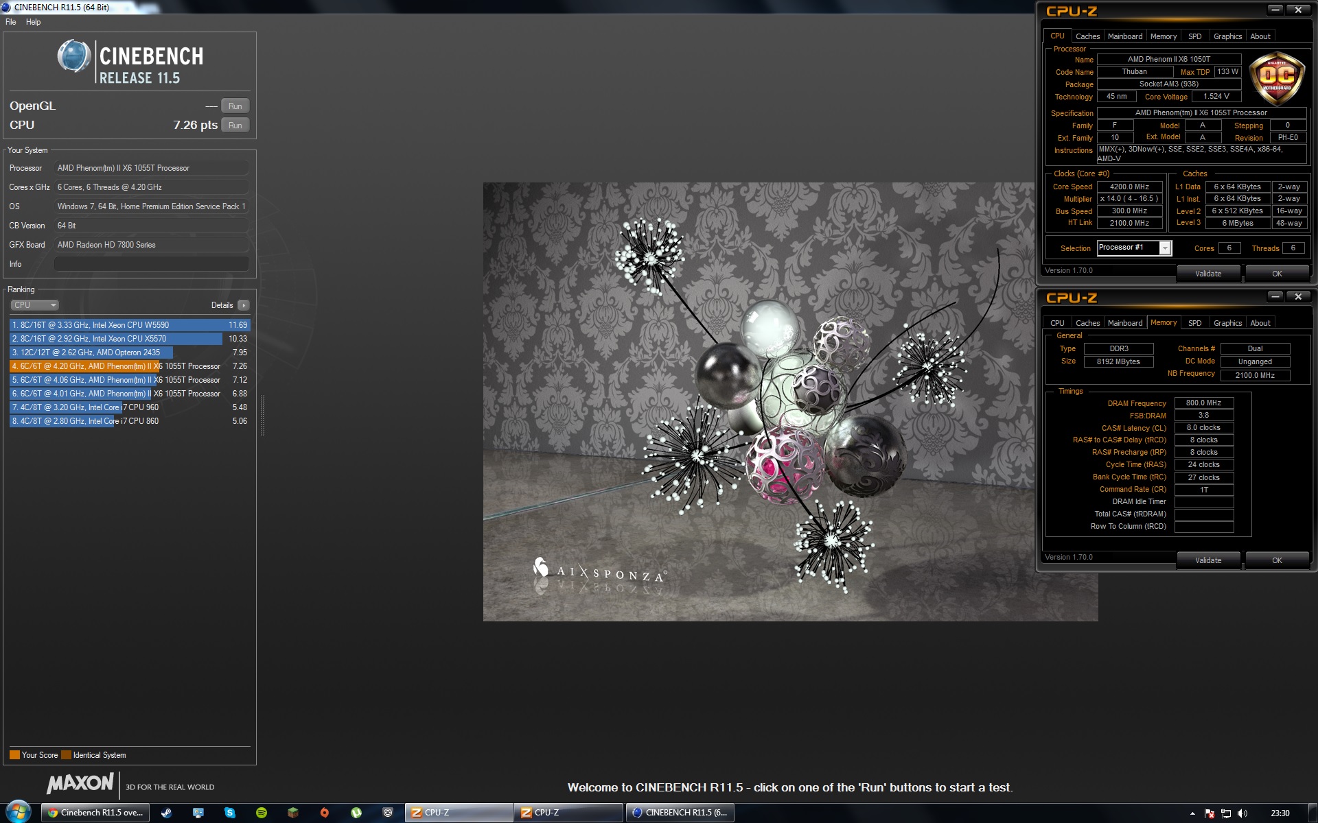Open the Processor #1 selection dropdown
Image resolution: width=1318 pixels, height=823 pixels.
(x=1134, y=248)
